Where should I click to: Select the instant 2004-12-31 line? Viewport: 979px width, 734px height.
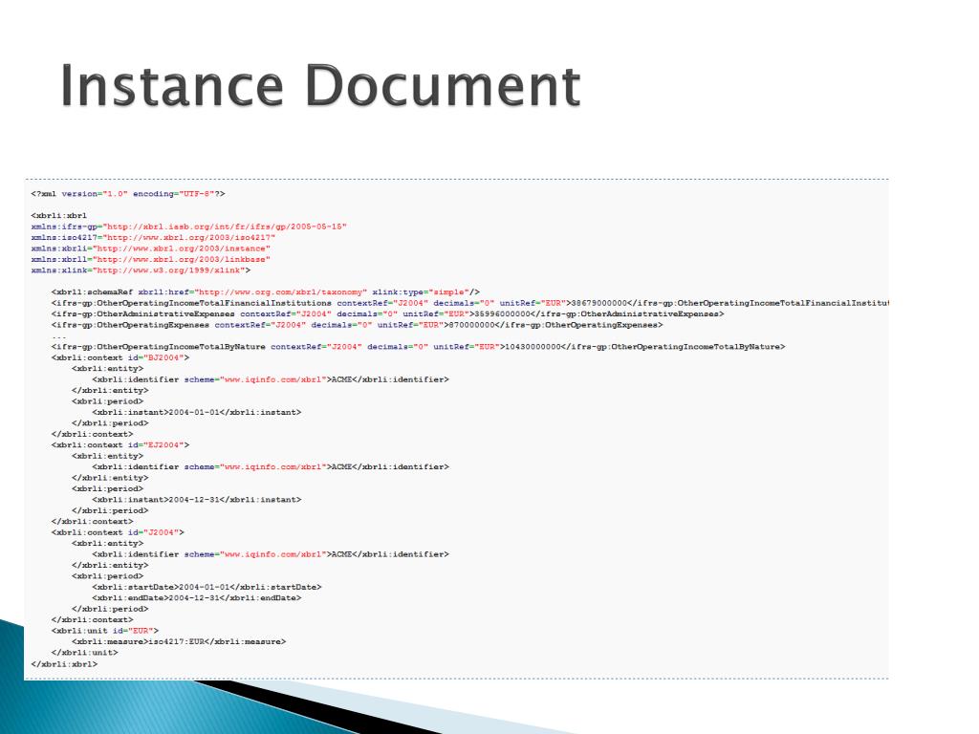197,499
